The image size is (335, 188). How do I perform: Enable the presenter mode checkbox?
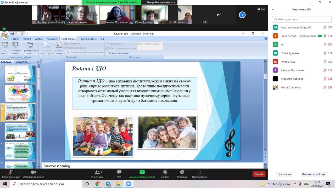107,53
